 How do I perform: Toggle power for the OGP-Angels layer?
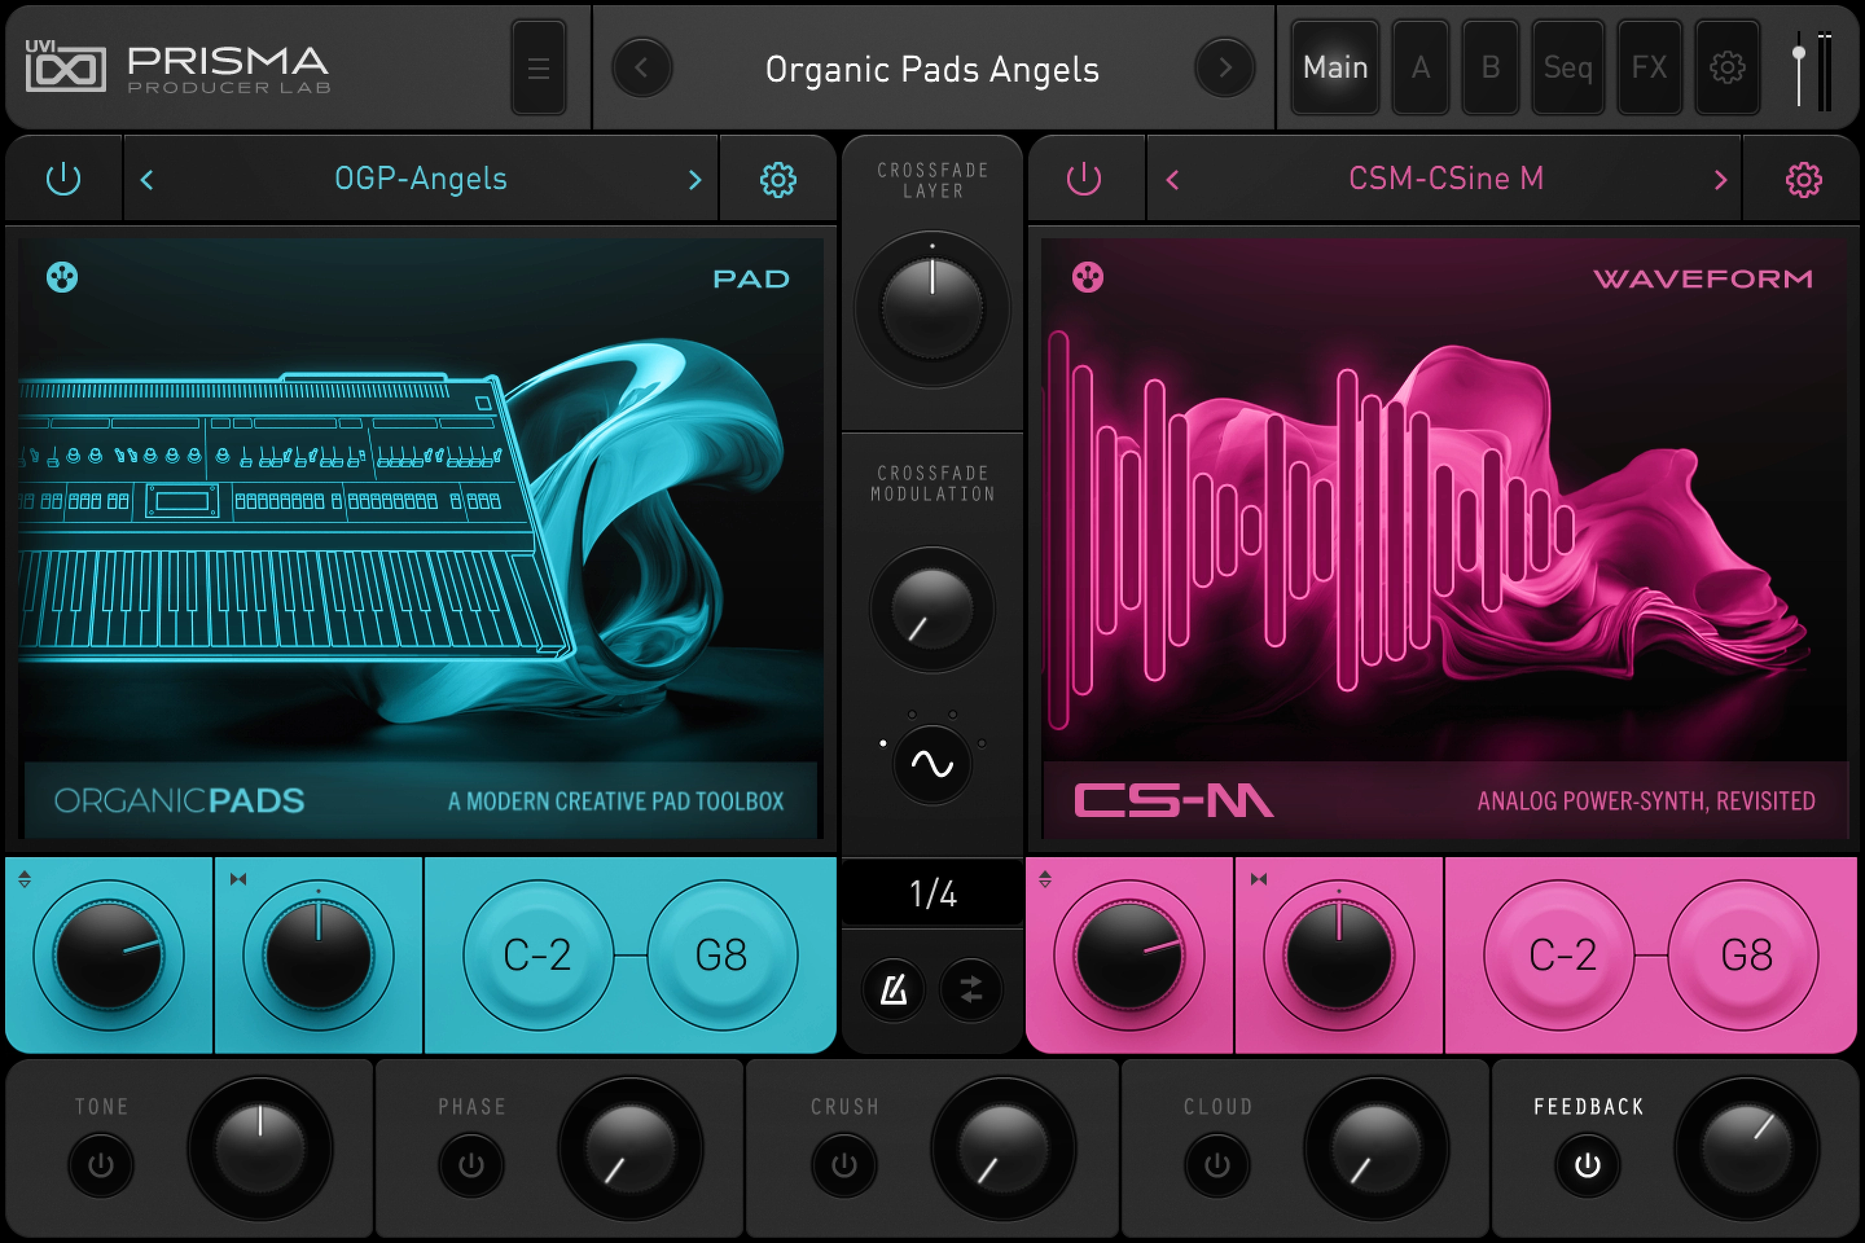pyautogui.click(x=63, y=179)
